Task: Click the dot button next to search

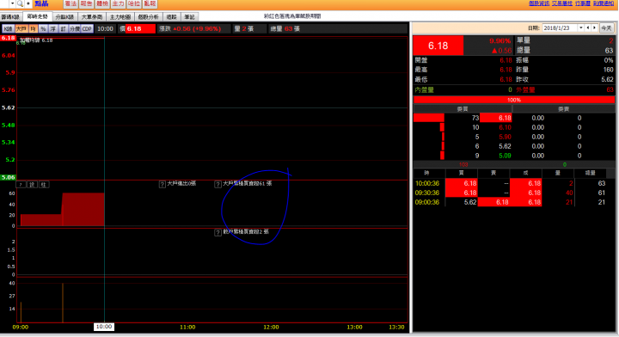Action: pyautogui.click(x=28, y=3)
